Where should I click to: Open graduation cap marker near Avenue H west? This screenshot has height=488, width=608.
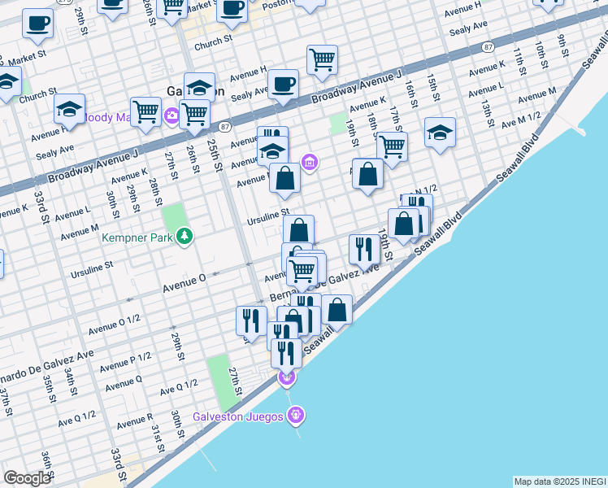point(69,109)
